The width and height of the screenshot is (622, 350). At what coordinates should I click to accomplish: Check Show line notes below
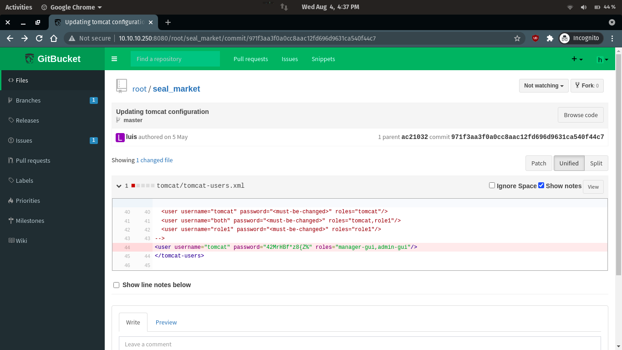tap(117, 285)
